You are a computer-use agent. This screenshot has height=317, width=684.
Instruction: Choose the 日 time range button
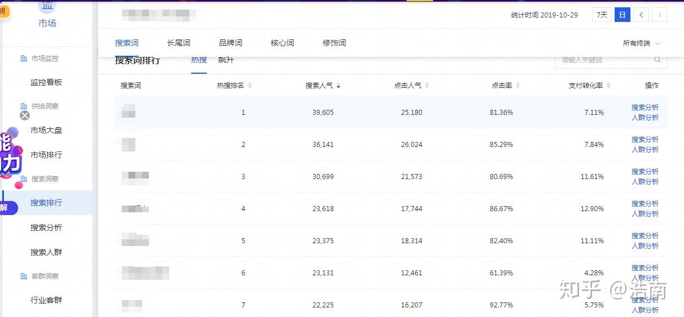pos(622,15)
